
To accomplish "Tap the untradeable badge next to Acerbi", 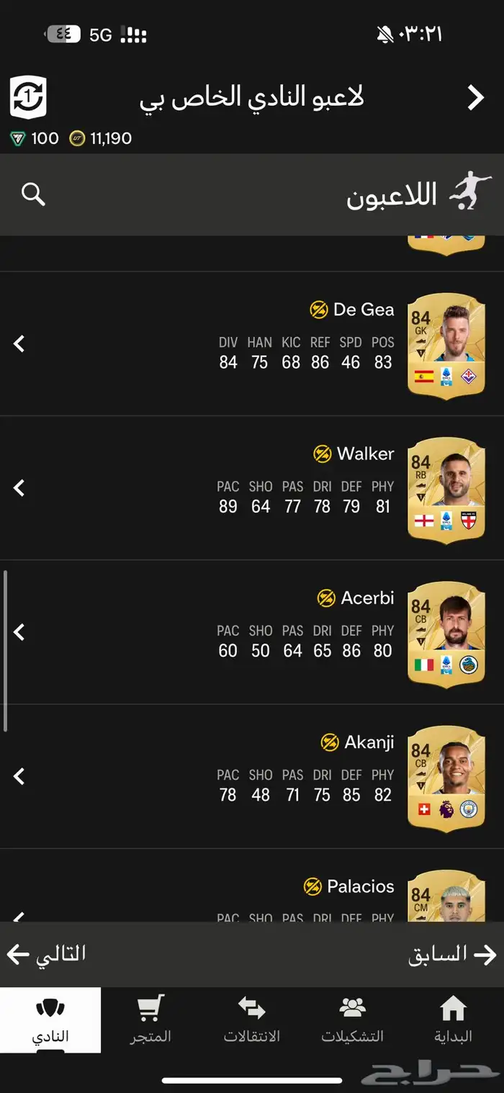I will [x=326, y=598].
